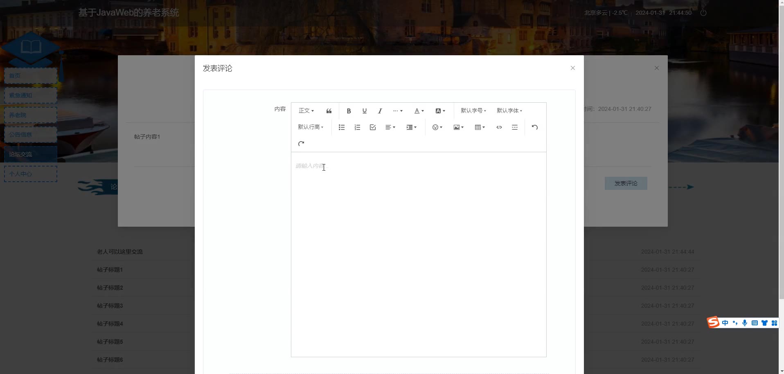Click the 帖子内容1 text

pos(147,137)
